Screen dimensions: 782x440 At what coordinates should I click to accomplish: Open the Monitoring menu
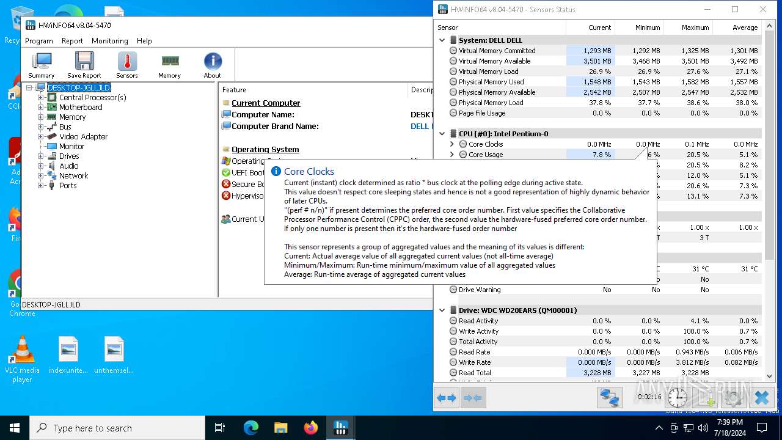pyautogui.click(x=110, y=41)
